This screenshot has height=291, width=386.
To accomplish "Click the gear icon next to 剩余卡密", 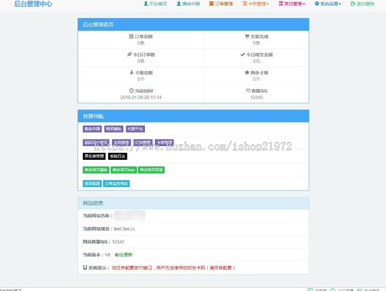I will point(247,73).
